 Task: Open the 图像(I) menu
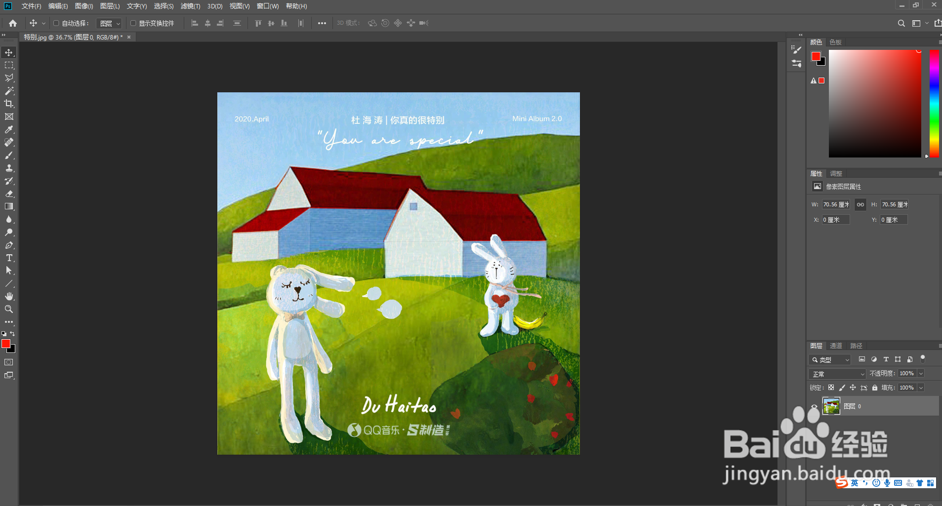(x=84, y=6)
